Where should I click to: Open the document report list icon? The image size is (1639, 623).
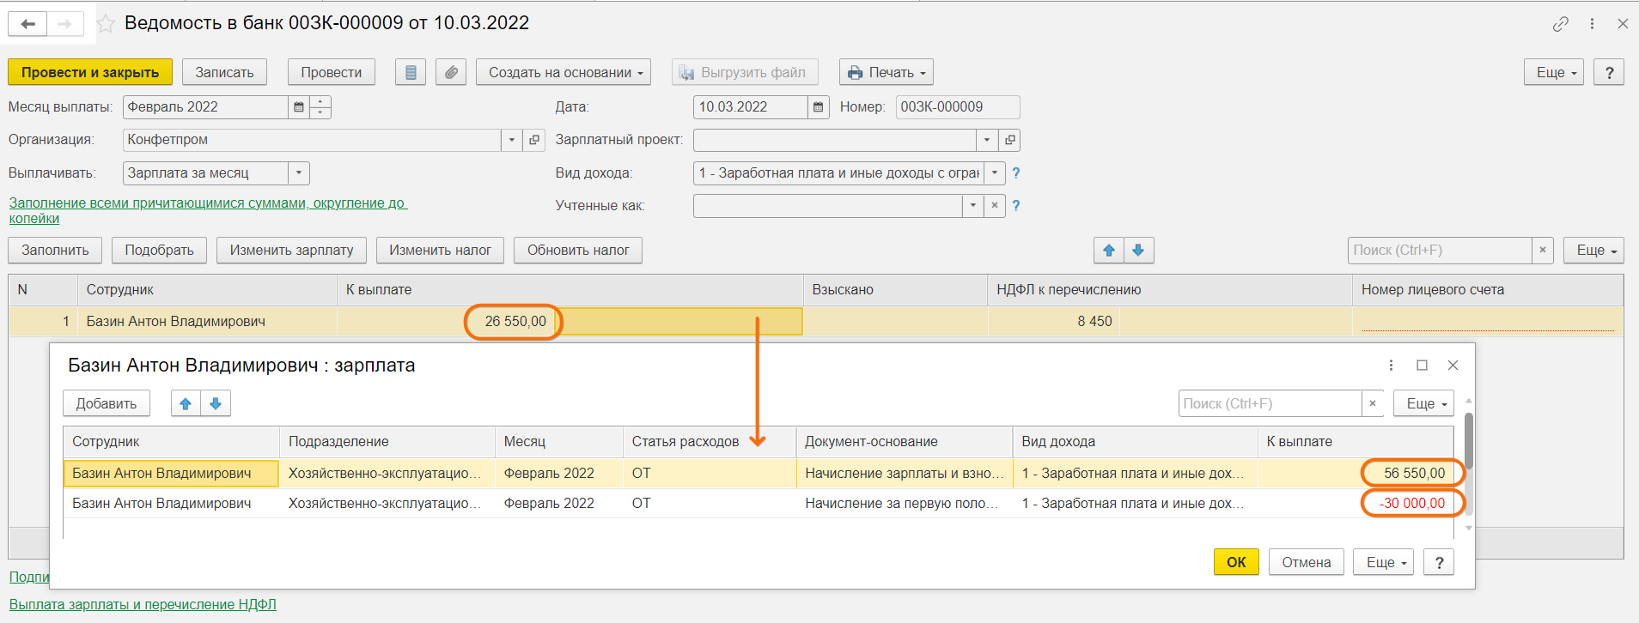tap(411, 73)
